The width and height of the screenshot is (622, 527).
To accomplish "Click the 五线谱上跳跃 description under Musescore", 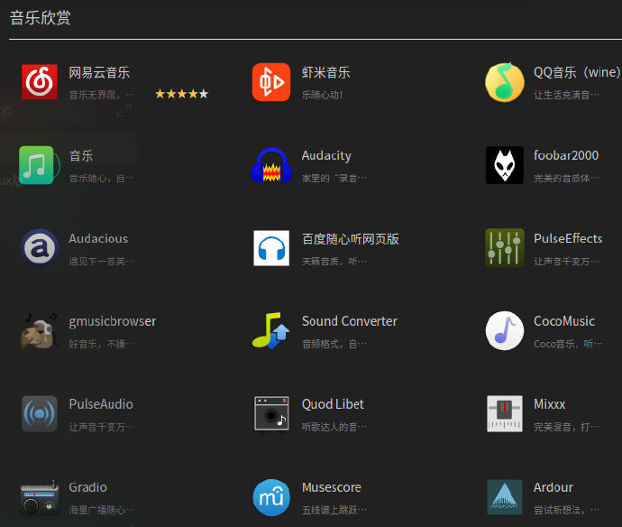I will tap(334, 510).
